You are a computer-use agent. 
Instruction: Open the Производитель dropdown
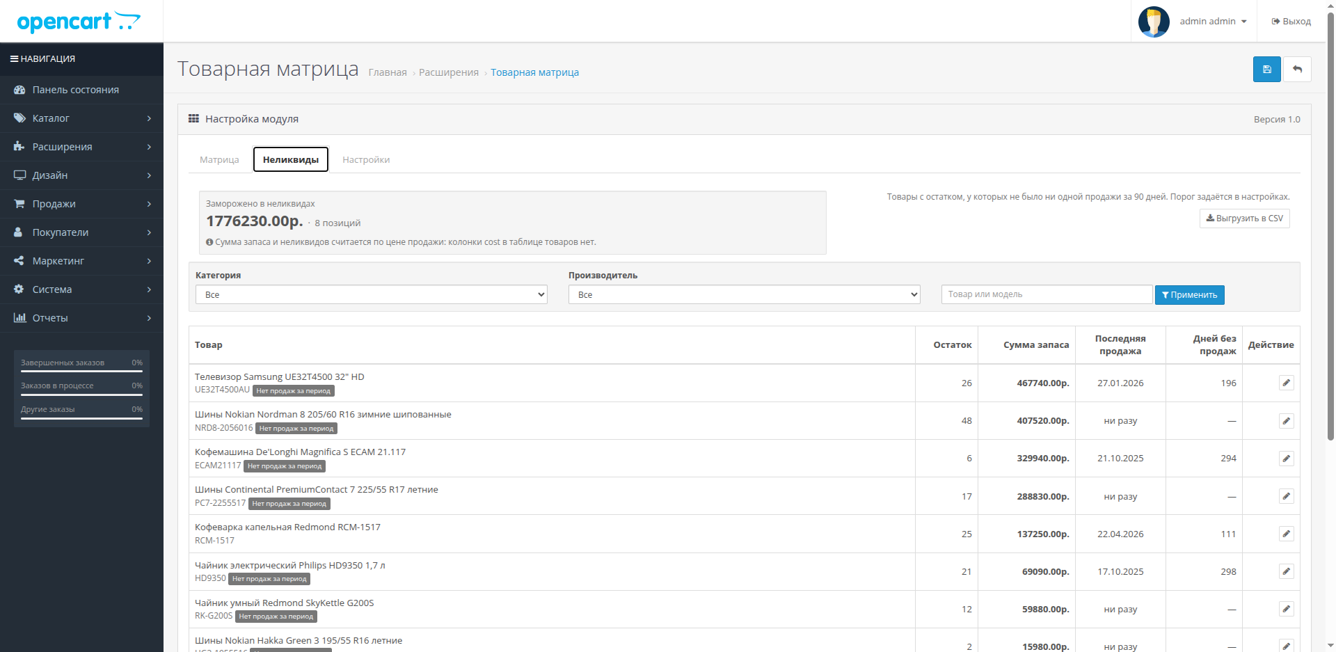tap(745, 295)
